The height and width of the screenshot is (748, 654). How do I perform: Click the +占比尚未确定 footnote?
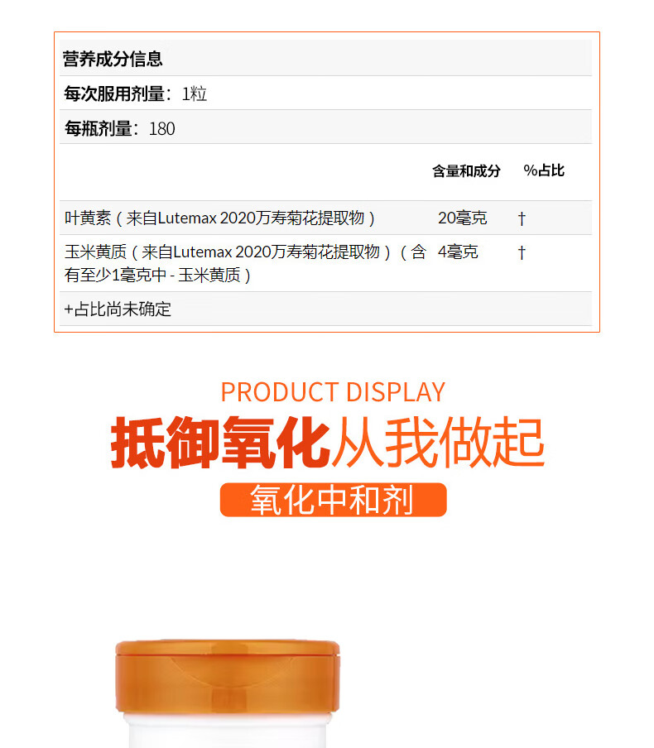point(118,309)
